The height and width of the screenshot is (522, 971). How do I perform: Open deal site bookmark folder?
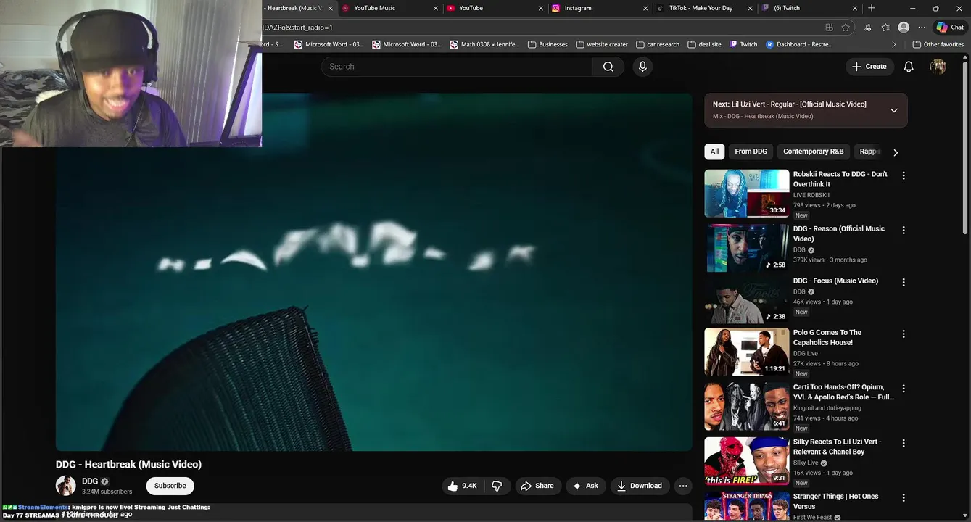(704, 44)
